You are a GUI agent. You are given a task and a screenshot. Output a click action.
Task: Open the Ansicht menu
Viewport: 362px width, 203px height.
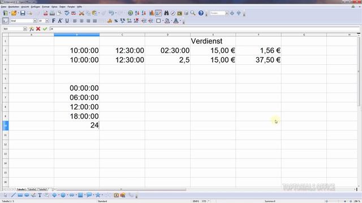coord(25,7)
